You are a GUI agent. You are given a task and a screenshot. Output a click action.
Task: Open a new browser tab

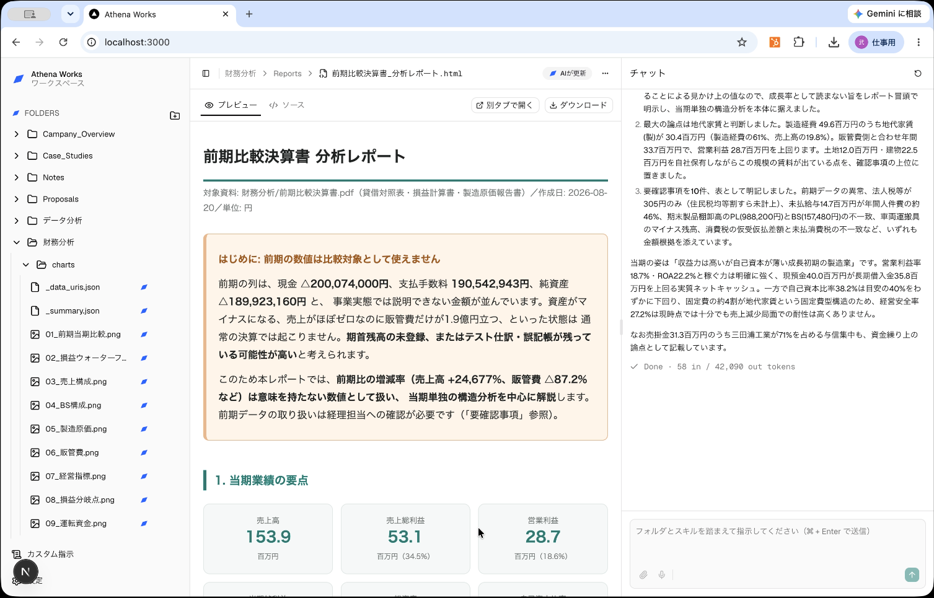click(x=249, y=14)
